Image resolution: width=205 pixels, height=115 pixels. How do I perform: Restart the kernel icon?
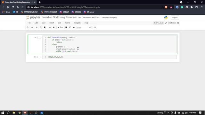tap(70, 27)
